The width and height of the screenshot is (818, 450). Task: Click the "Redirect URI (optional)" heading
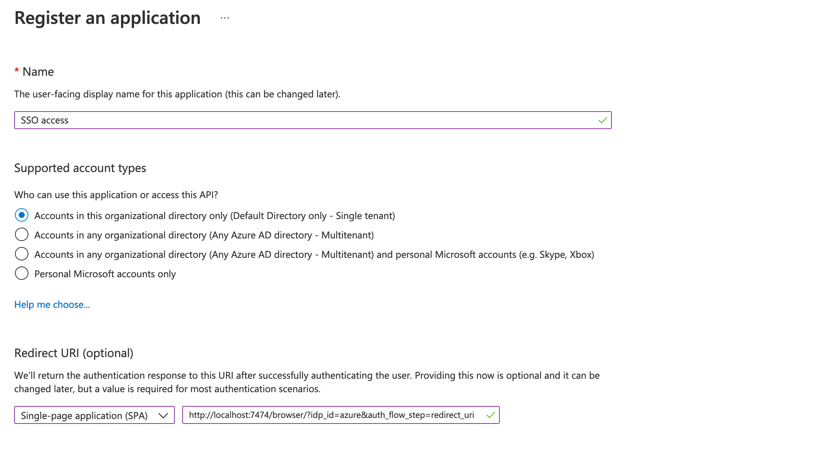click(74, 353)
